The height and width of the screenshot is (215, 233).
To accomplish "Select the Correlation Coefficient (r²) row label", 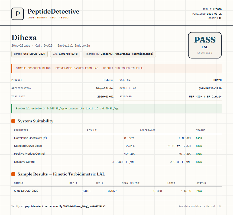I will pyautogui.click(x=30, y=138).
